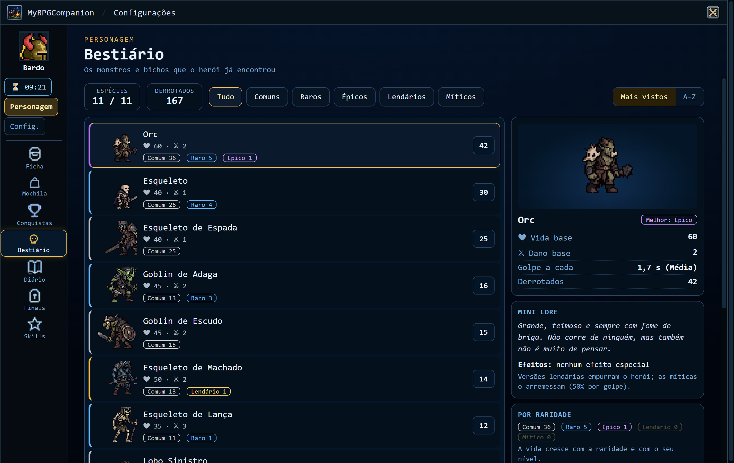The height and width of the screenshot is (463, 734).
Task: Click Orc defeat count 42 badge
Action: tap(483, 146)
